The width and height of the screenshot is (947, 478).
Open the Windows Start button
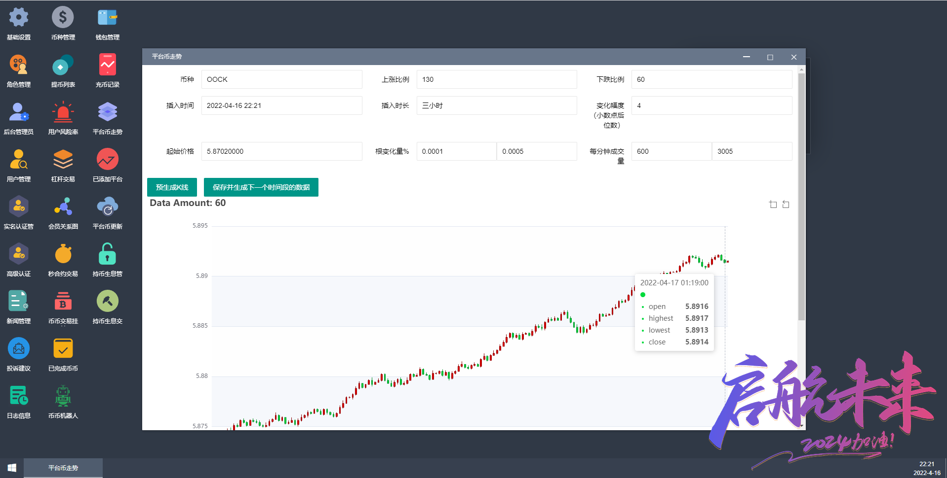tap(12, 468)
